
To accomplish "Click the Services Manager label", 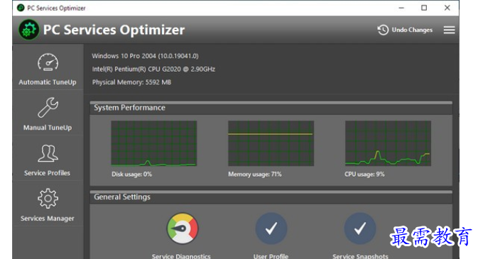I will click(48, 219).
